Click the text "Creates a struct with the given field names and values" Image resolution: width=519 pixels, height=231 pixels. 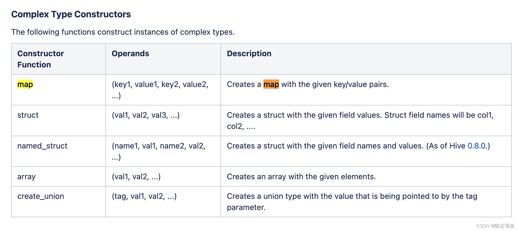[x=325, y=146]
